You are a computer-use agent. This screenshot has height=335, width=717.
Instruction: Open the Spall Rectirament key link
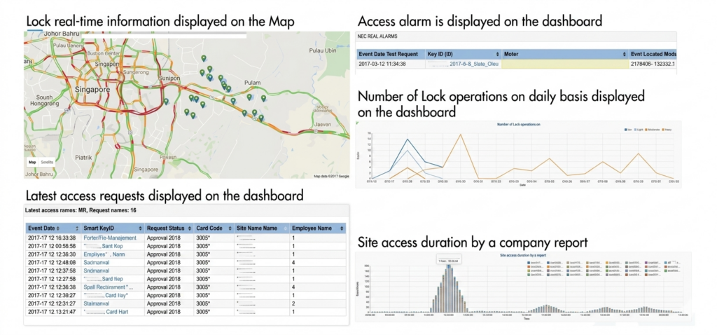click(x=105, y=287)
